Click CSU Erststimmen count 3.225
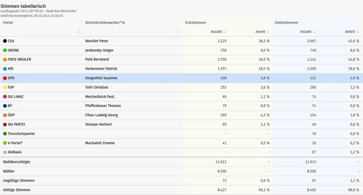This screenshot has height=195, width=363. coord(222,41)
